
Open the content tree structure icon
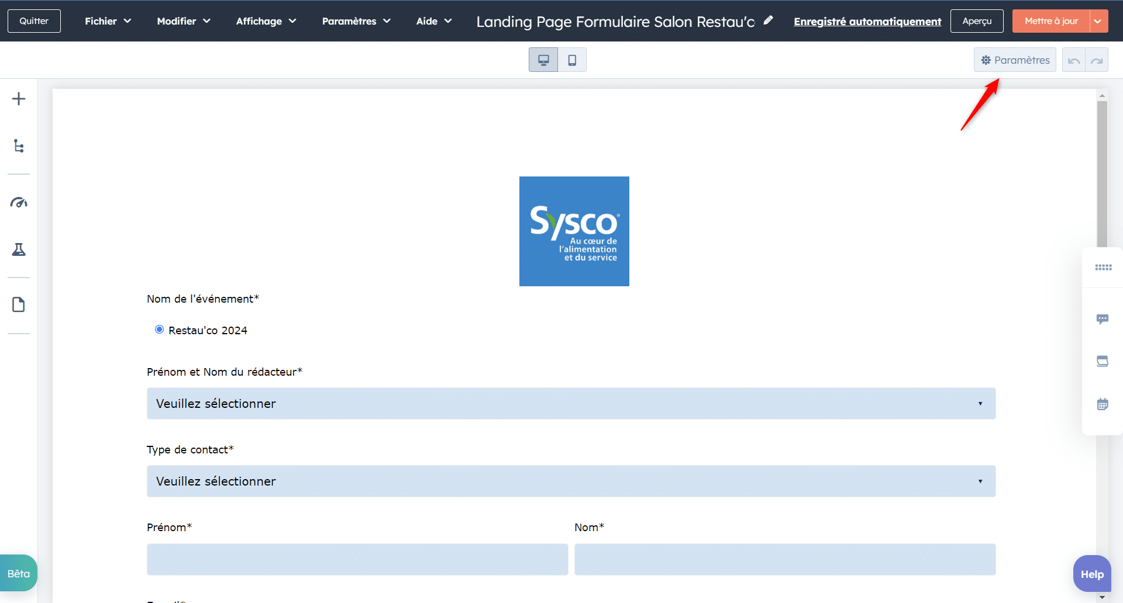coord(19,146)
